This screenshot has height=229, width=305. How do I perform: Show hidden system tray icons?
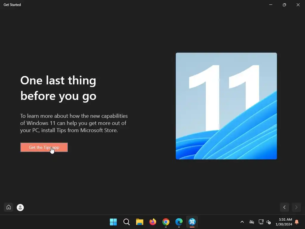[x=242, y=222]
